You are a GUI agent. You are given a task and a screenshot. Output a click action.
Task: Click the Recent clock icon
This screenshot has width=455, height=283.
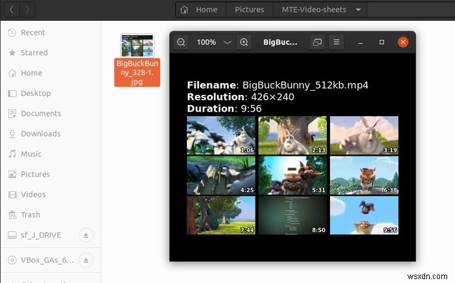point(12,32)
